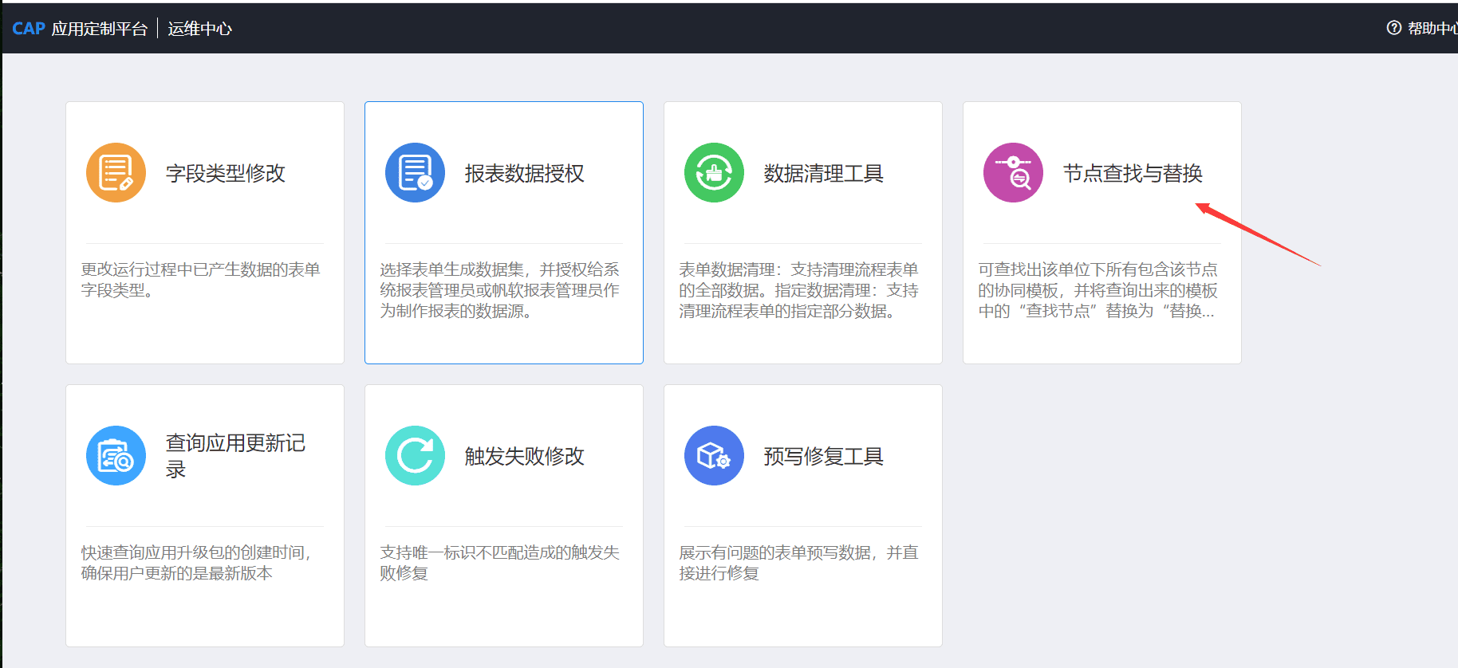Open the 字段类型修改 title

226,173
